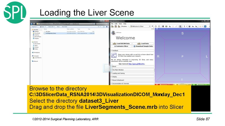Click the Customize Slicer button
225x126 pixels.
[x=121, y=46]
